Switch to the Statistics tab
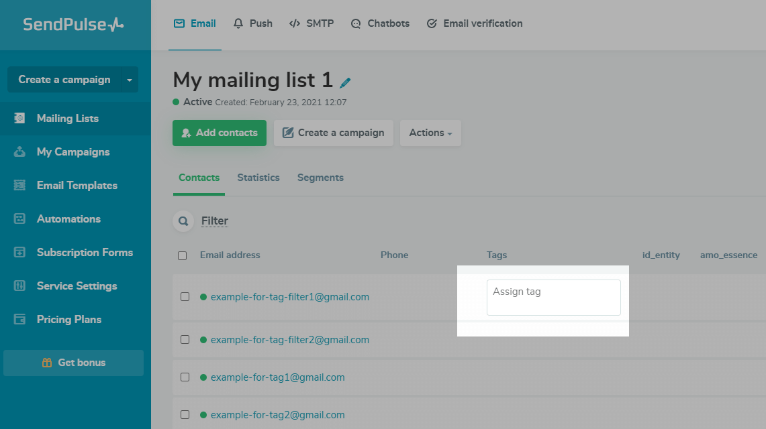This screenshot has width=766, height=429. pyautogui.click(x=258, y=178)
